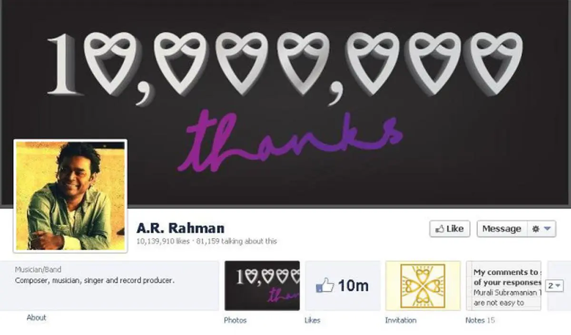Expand the gear settings dropdown
Image resolution: width=571 pixels, height=335 pixels.
tap(541, 229)
